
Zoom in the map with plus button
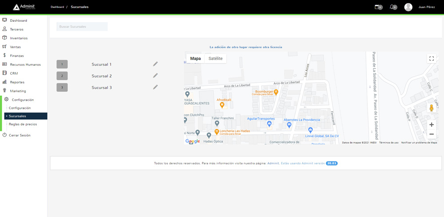431,125
